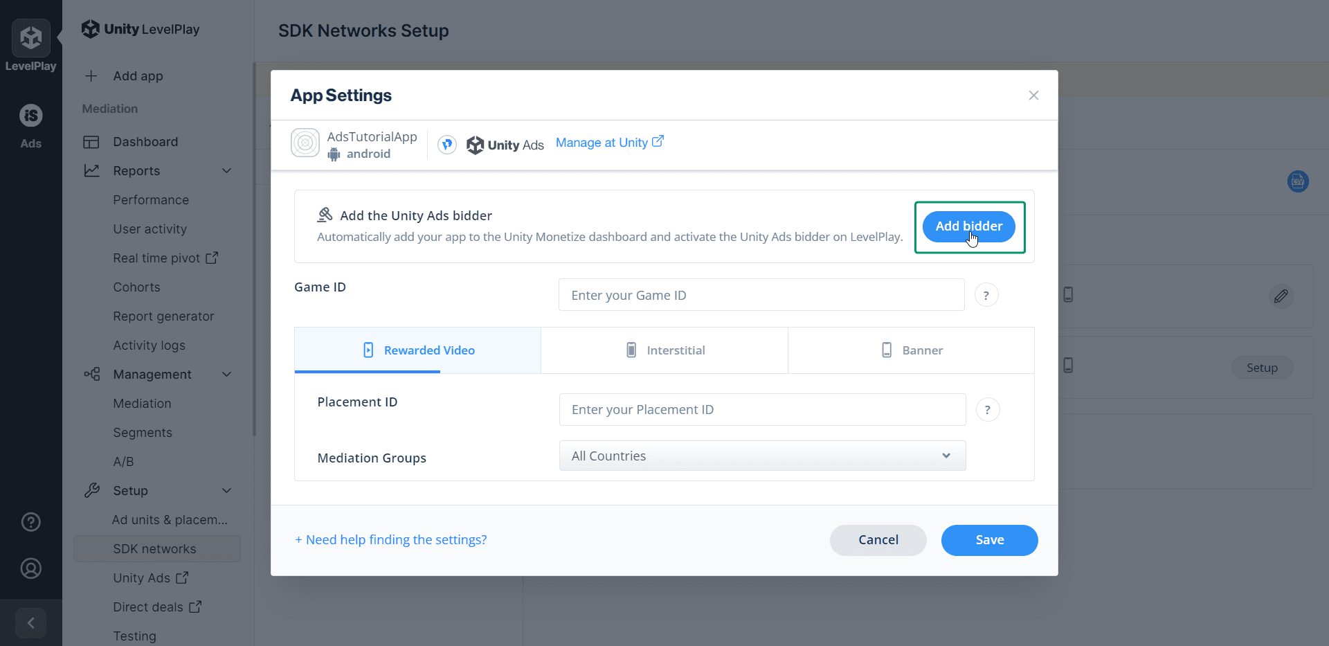Click the Placement ID help tooltip icon
Viewport: 1329px width, 646px height.
point(988,410)
